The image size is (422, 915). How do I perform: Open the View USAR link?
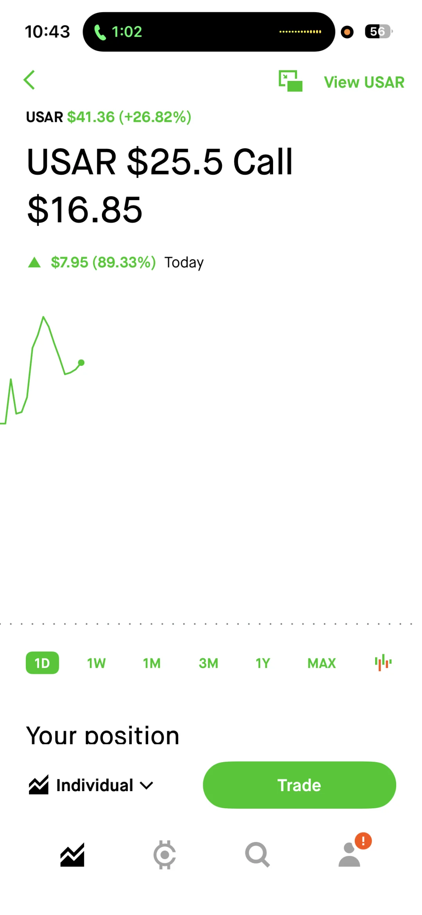[364, 82]
